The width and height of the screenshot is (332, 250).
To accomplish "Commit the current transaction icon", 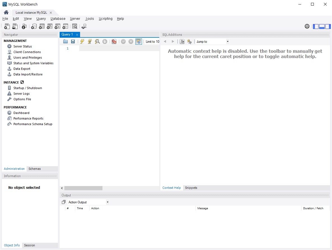I will [123, 42].
